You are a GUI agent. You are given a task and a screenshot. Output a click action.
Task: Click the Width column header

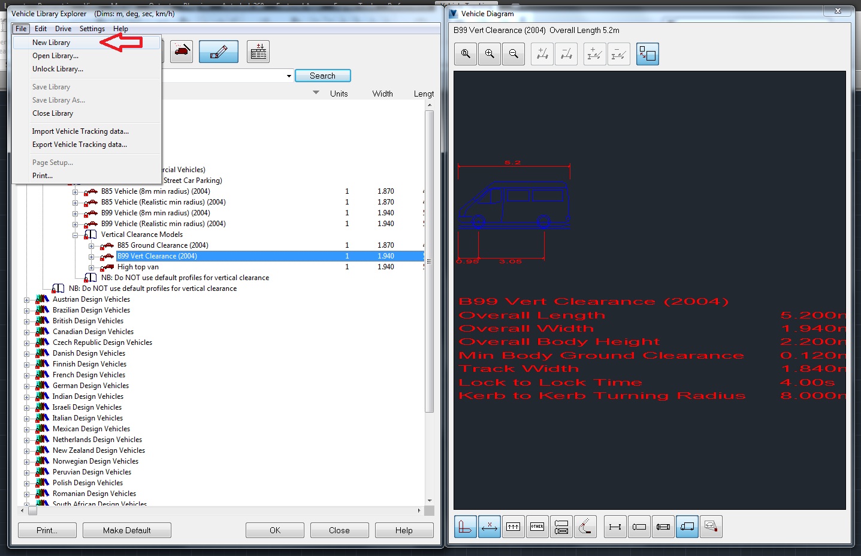382,94
